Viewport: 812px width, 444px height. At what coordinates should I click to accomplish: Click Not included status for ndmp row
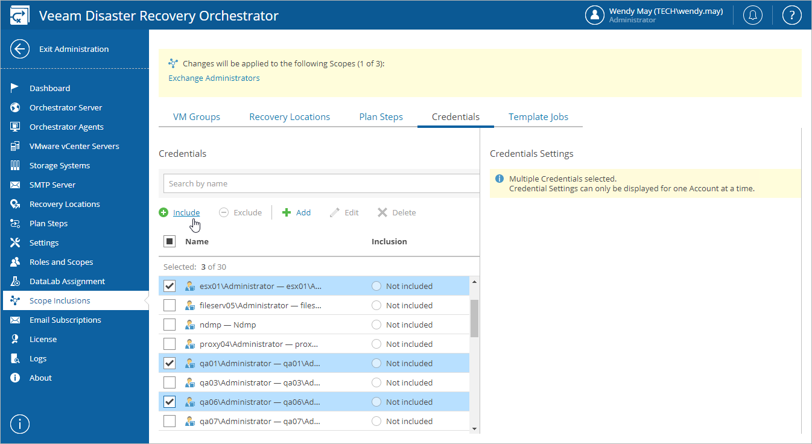(x=409, y=325)
